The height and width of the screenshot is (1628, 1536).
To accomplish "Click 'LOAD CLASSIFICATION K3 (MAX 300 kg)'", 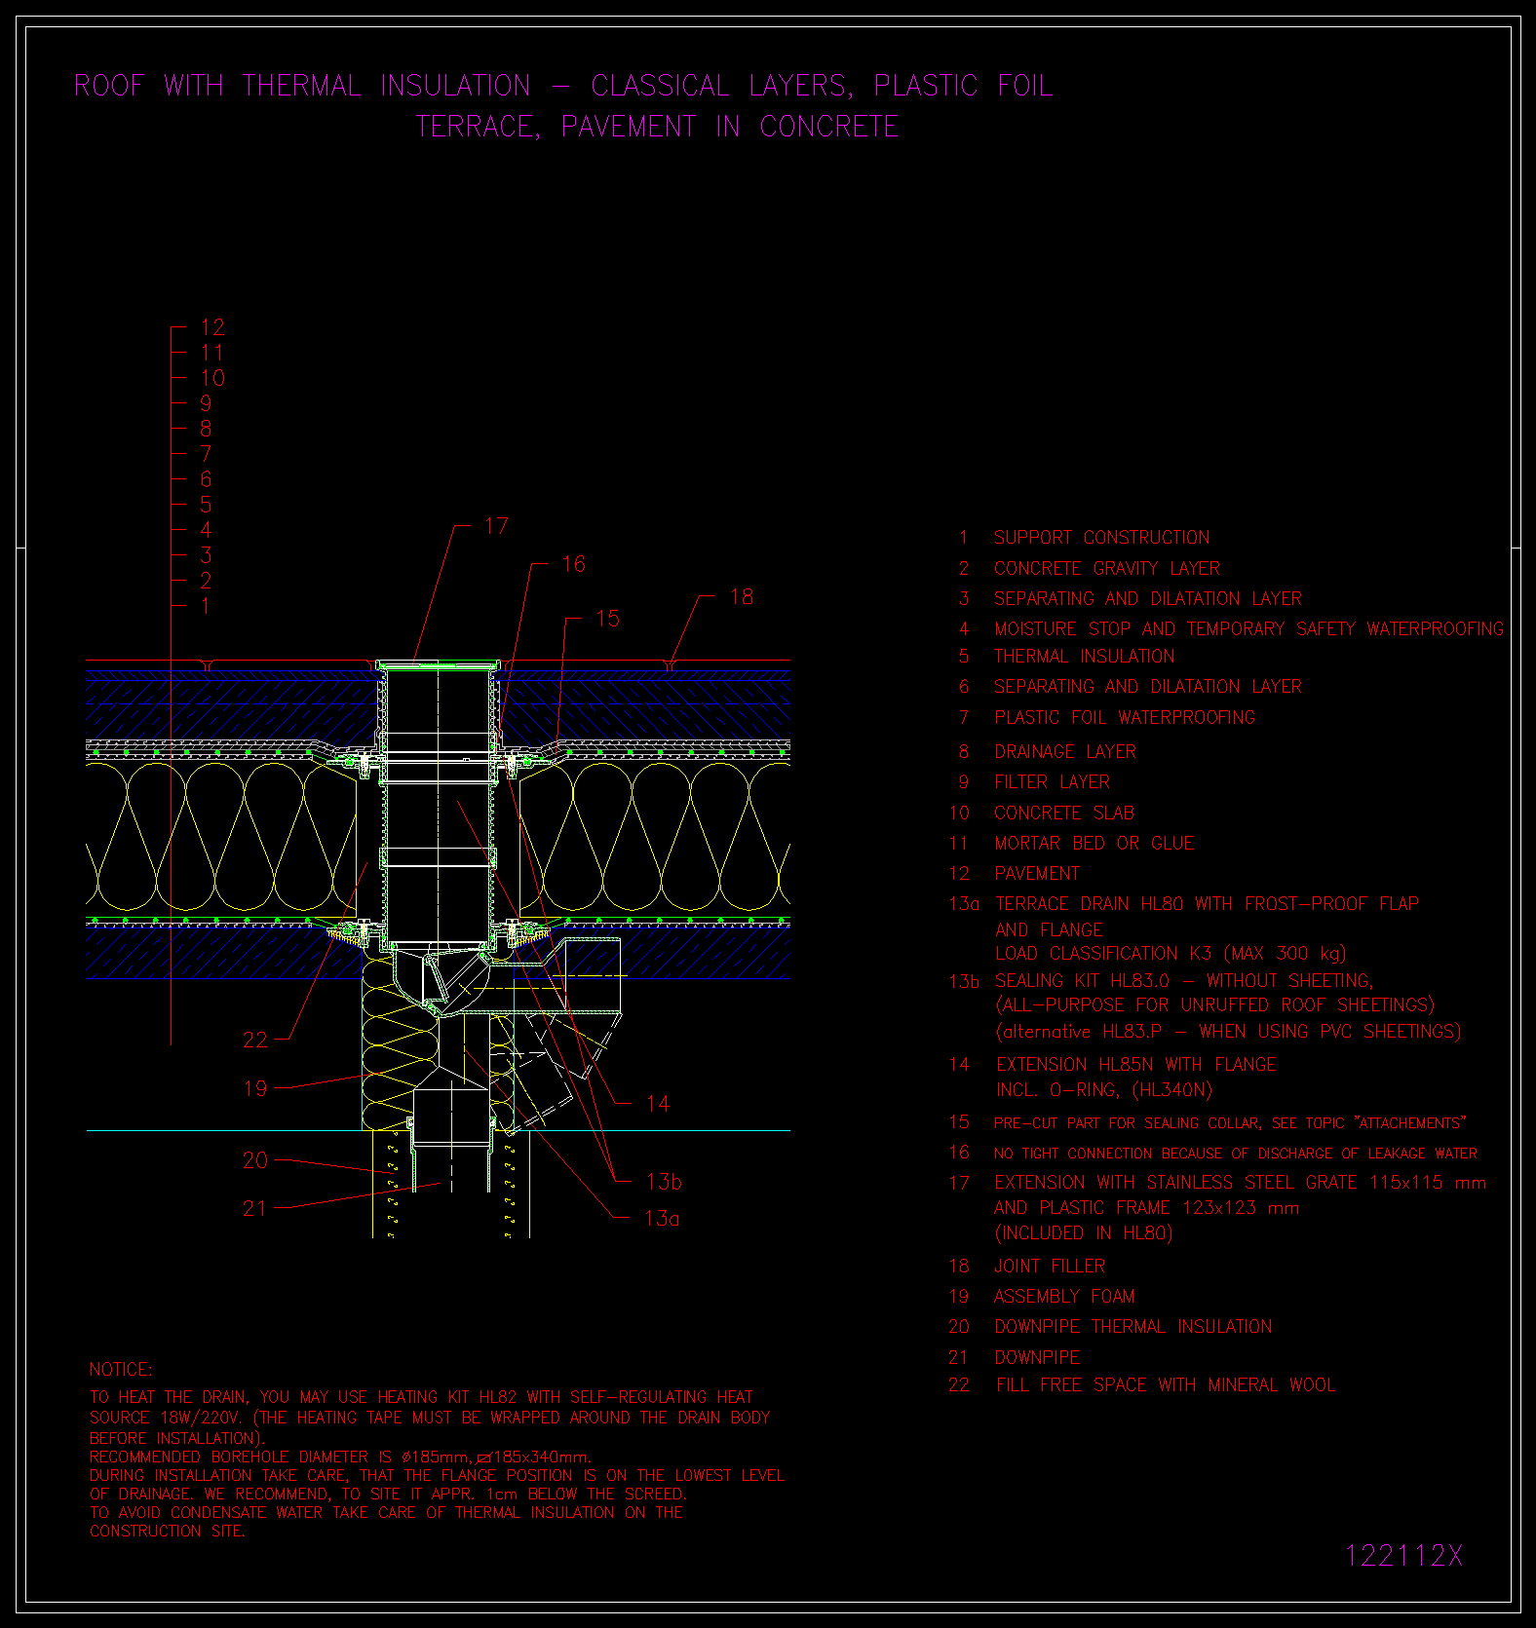I will click(1171, 953).
